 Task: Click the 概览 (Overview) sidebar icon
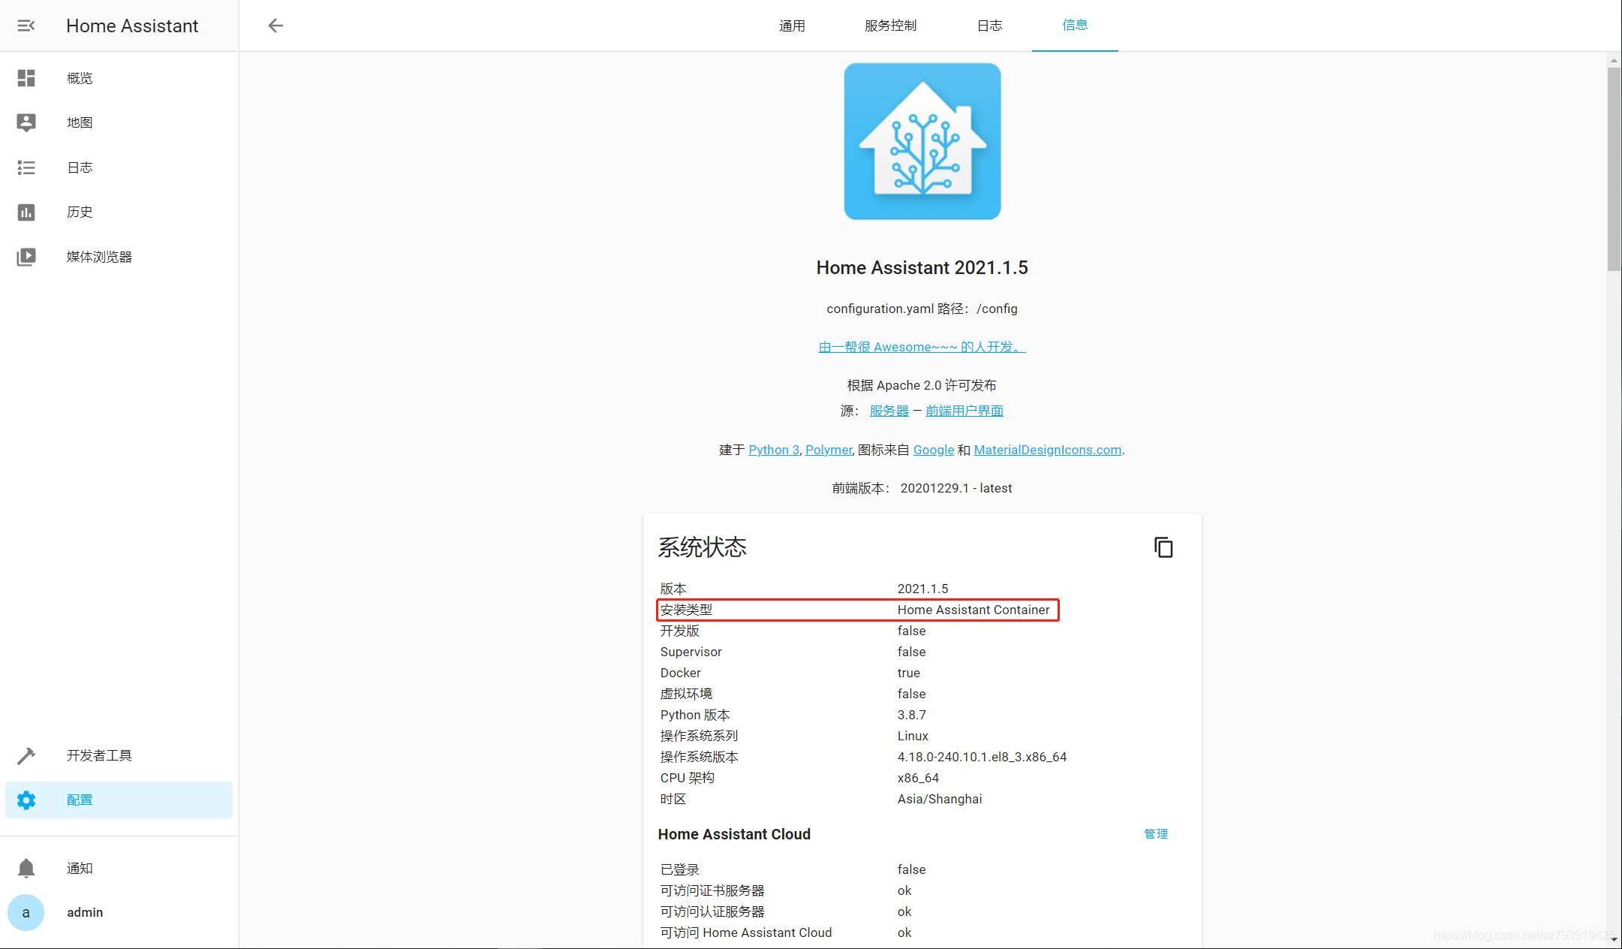point(26,77)
